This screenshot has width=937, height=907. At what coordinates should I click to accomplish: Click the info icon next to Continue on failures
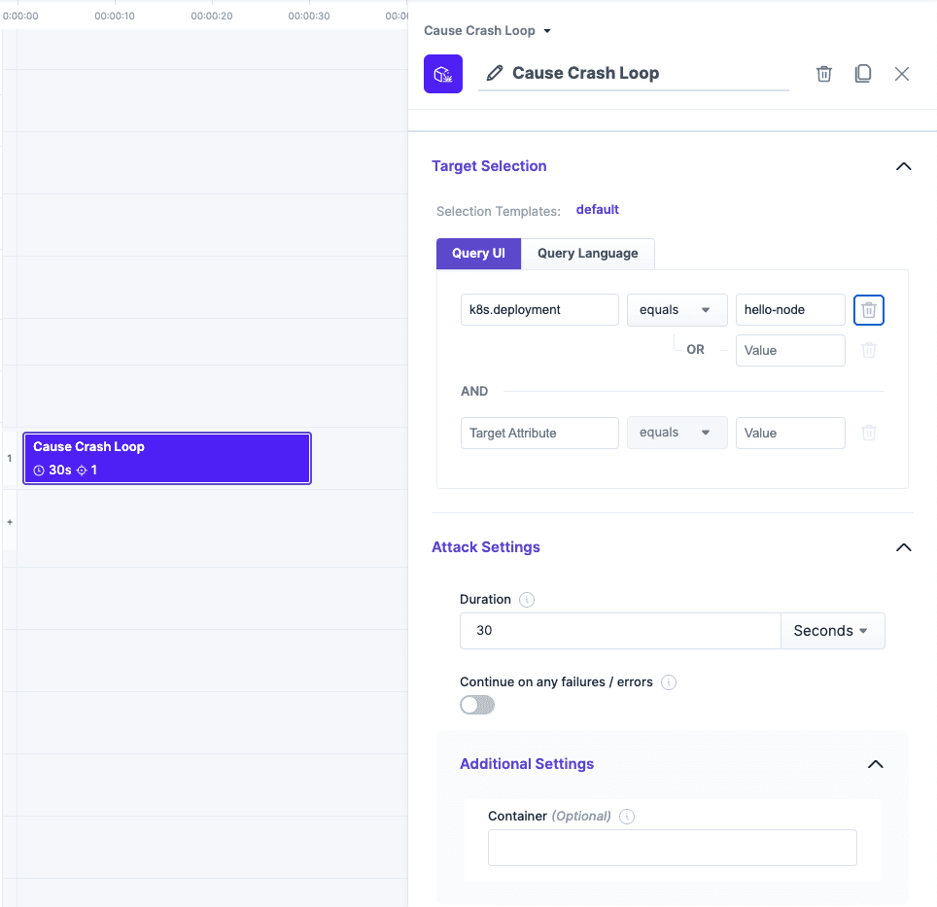(x=668, y=682)
